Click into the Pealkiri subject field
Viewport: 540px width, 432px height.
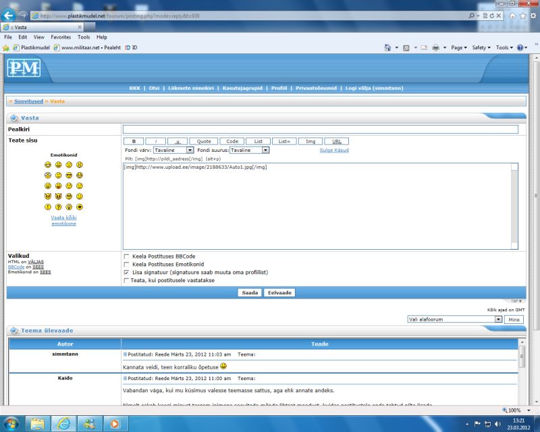point(320,129)
